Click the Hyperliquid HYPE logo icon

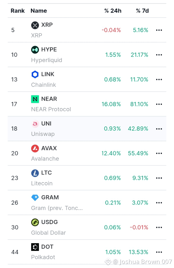pos(35,50)
